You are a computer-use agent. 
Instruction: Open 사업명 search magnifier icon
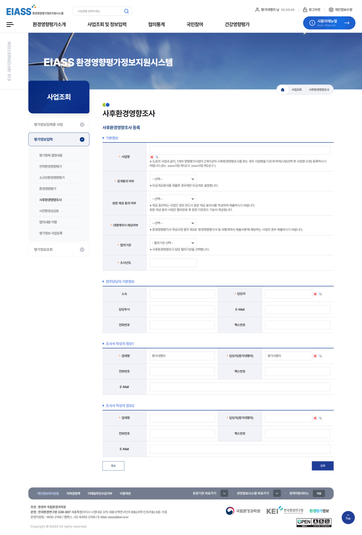pos(157,157)
